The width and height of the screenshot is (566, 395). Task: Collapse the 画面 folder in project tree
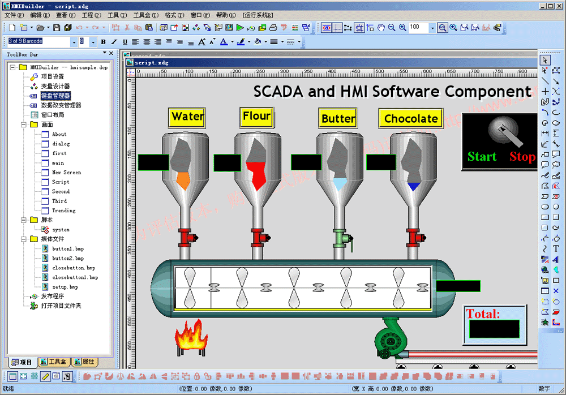(x=24, y=124)
